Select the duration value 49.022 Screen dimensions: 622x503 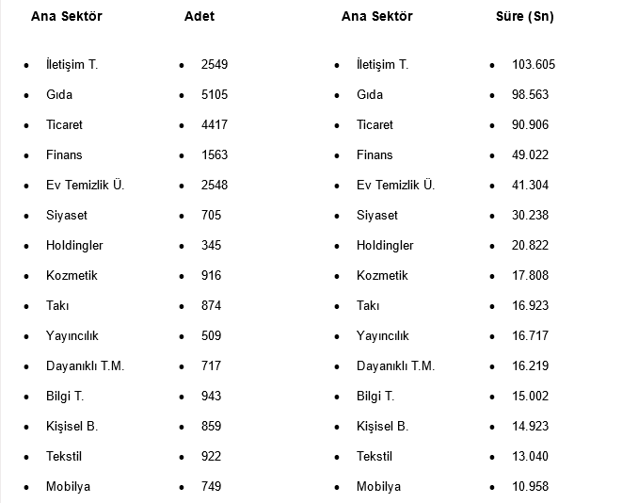click(x=531, y=155)
